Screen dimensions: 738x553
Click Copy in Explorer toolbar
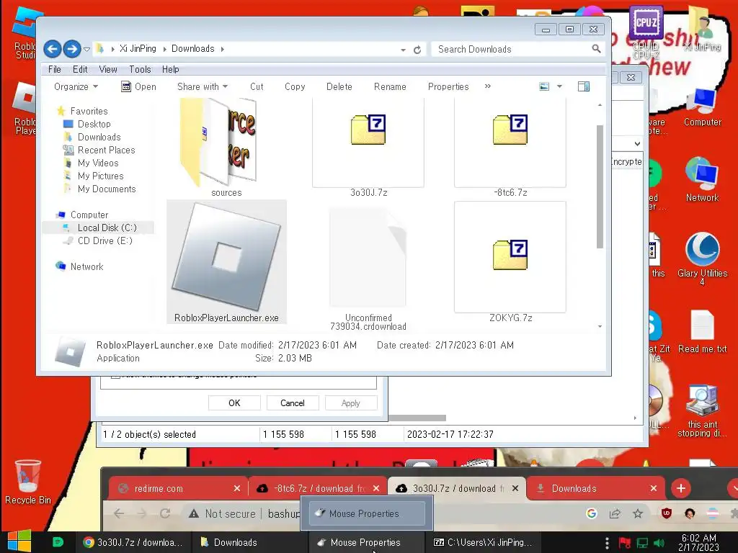tap(295, 86)
